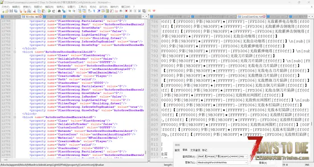
Task: Click the Save recorded macro icon
Action: tap(144, 11)
